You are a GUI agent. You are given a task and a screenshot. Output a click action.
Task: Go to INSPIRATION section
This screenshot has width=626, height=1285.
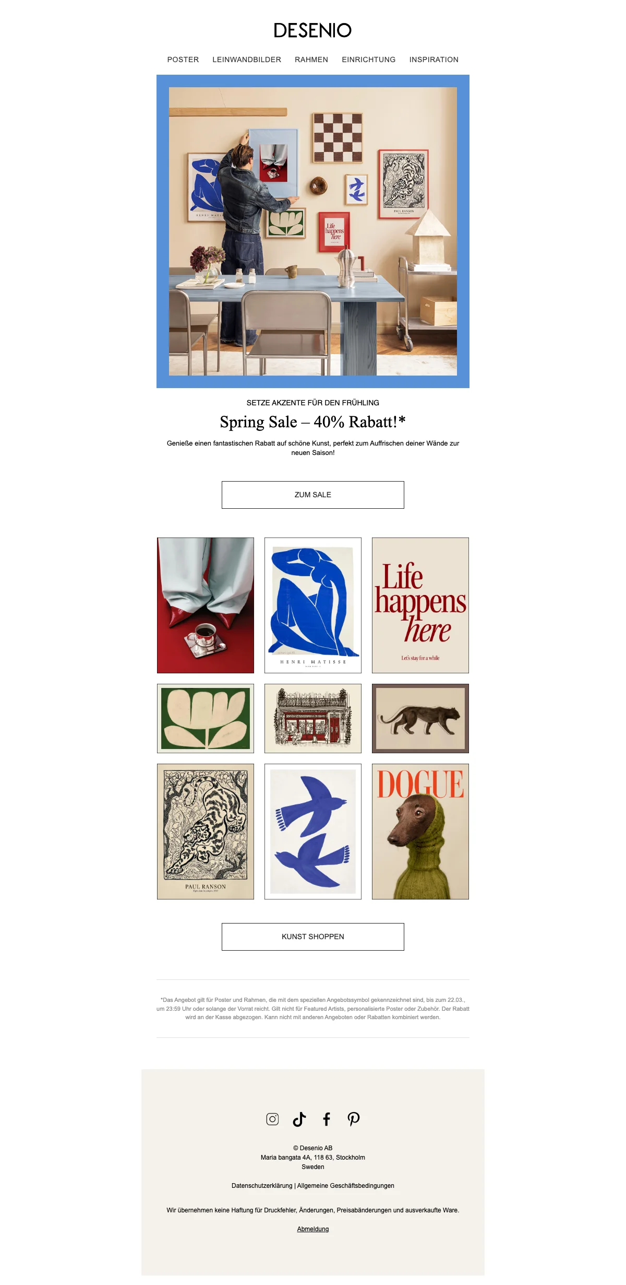(x=434, y=60)
